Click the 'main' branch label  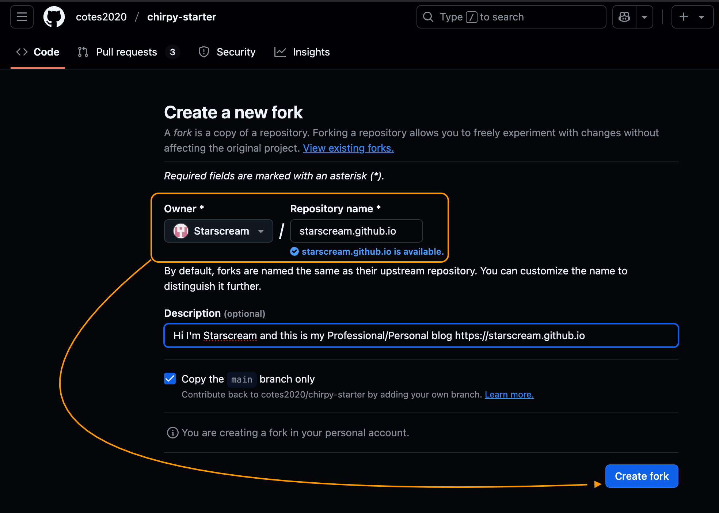(x=241, y=379)
